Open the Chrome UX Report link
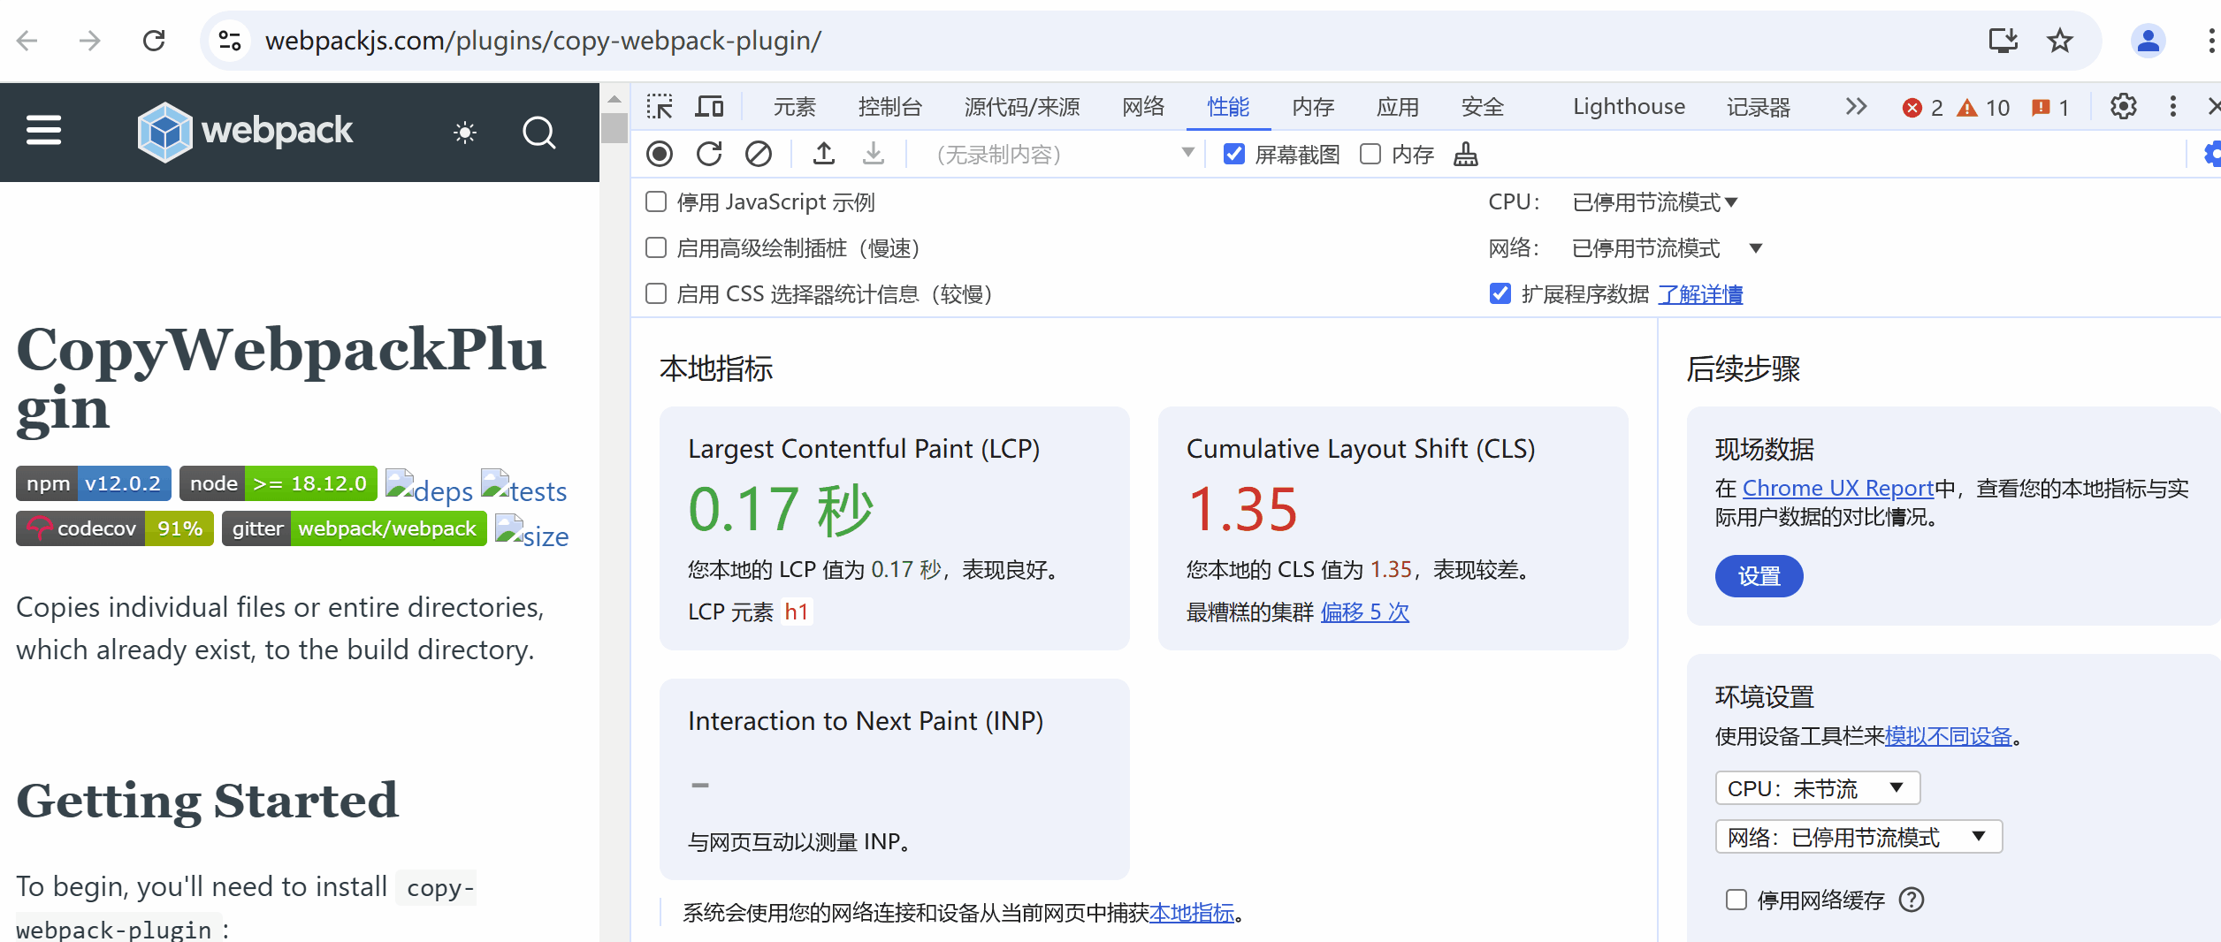 coord(1838,488)
